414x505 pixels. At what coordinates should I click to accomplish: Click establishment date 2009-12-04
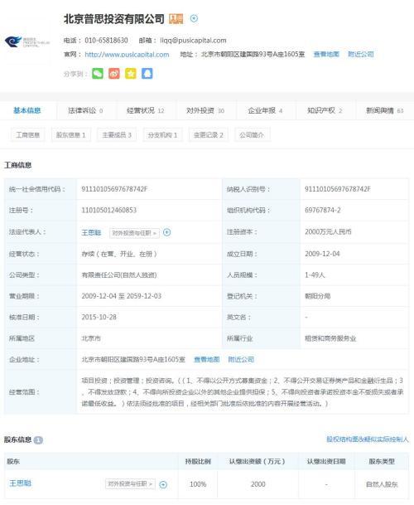[322, 254]
